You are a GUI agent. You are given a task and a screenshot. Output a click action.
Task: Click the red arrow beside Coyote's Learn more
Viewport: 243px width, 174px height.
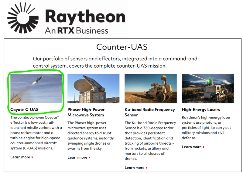coord(32,157)
